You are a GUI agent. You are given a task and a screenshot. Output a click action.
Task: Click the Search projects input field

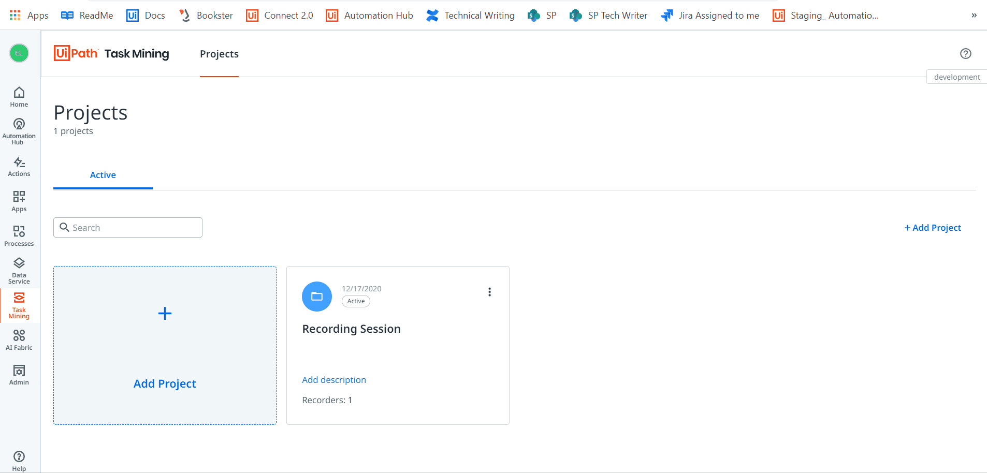pos(128,227)
